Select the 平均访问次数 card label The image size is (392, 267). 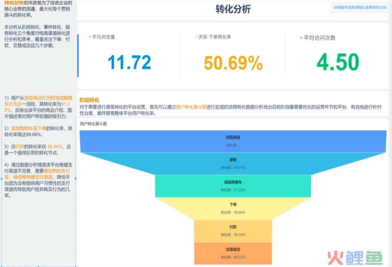click(x=320, y=38)
